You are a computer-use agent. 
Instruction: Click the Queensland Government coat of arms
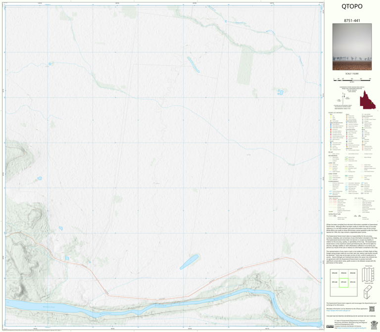[x=375, y=325]
